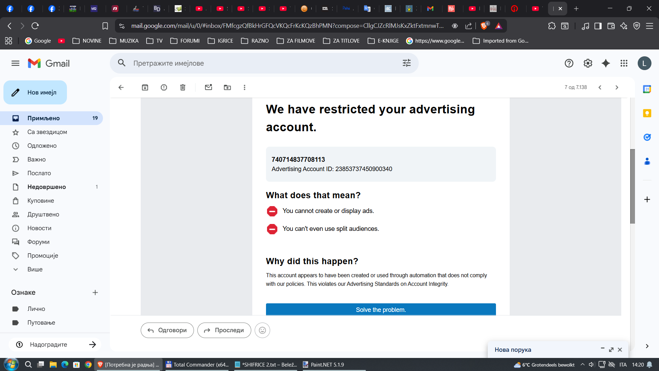Hide the side panel arrow
The image size is (659, 371).
(x=647, y=346)
